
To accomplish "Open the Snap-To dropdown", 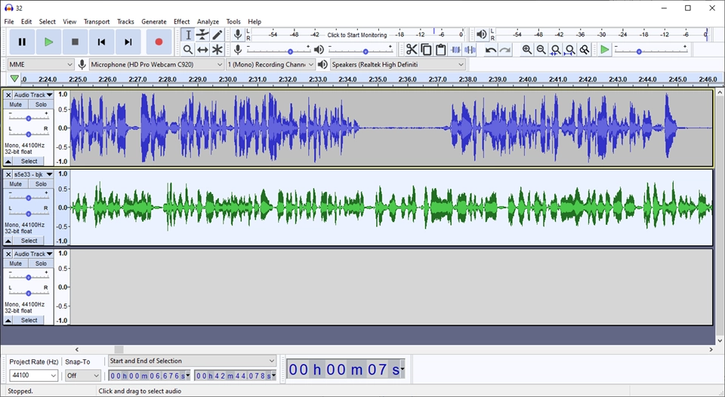I will tap(82, 376).
